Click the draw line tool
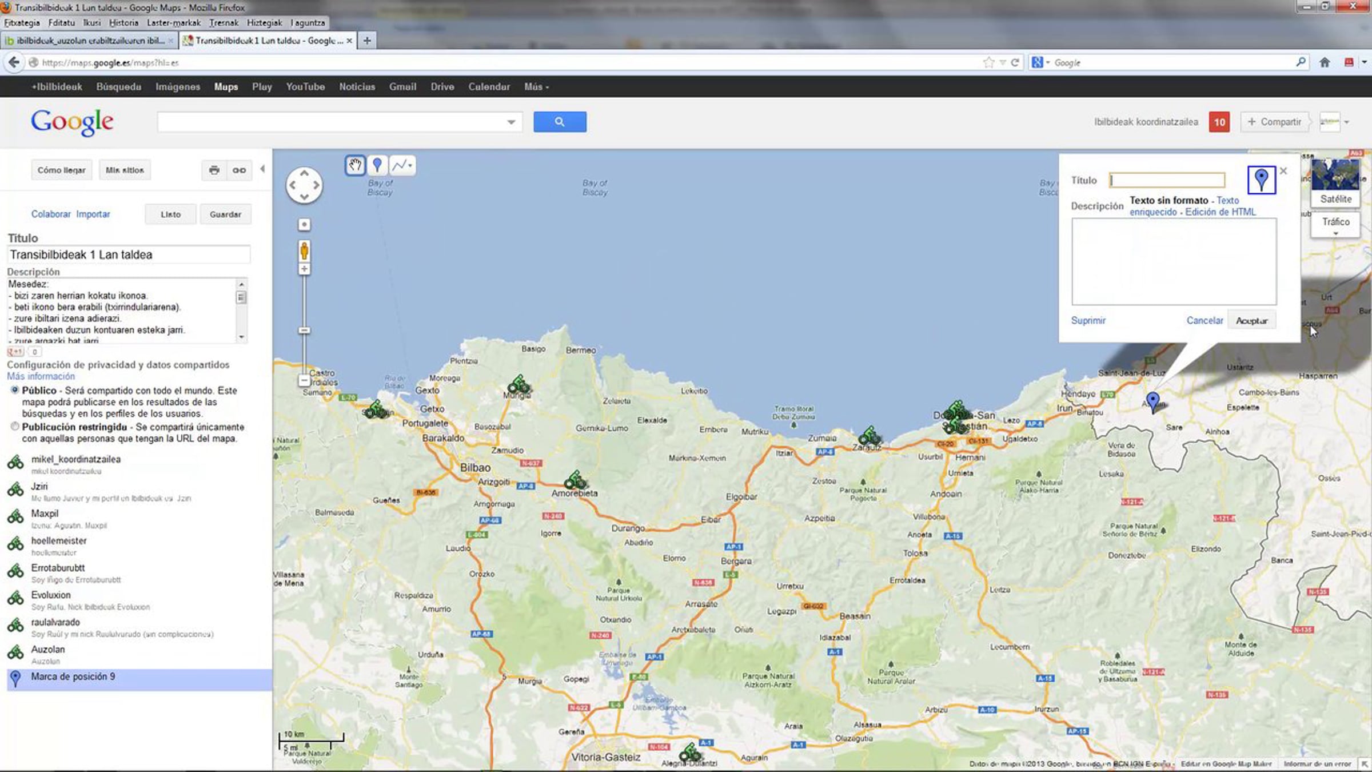The width and height of the screenshot is (1372, 772). [402, 166]
